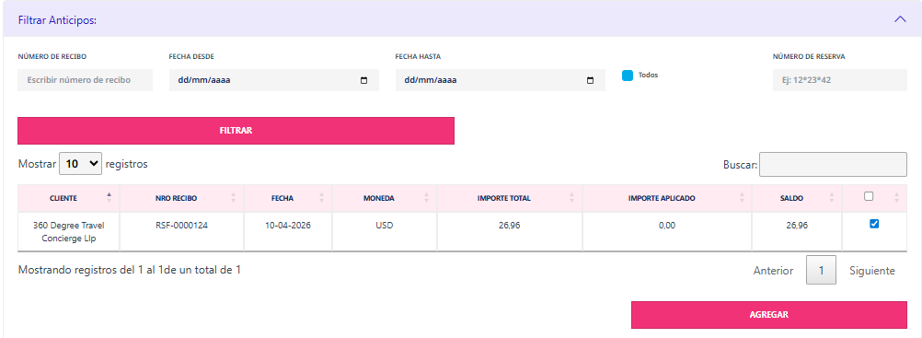Sort by Importe Aplicado arrows
The image size is (922, 338).
click(x=742, y=198)
